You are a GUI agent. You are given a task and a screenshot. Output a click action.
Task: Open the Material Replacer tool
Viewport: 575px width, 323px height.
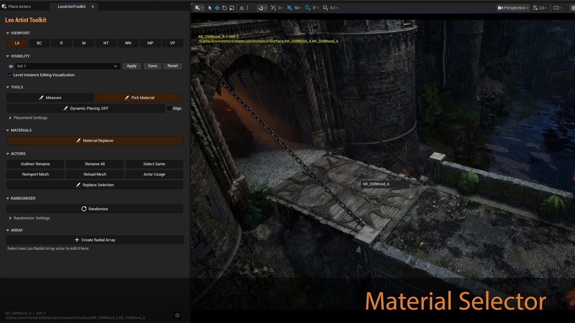95,141
